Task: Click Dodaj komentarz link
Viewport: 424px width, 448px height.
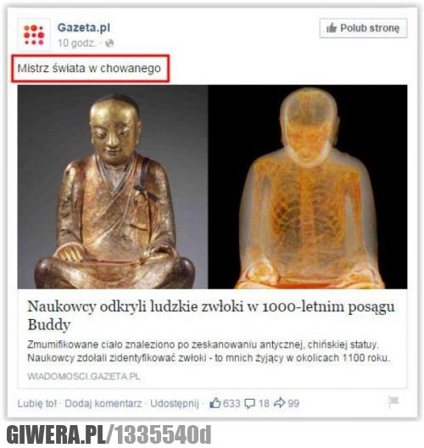Action: (x=103, y=403)
